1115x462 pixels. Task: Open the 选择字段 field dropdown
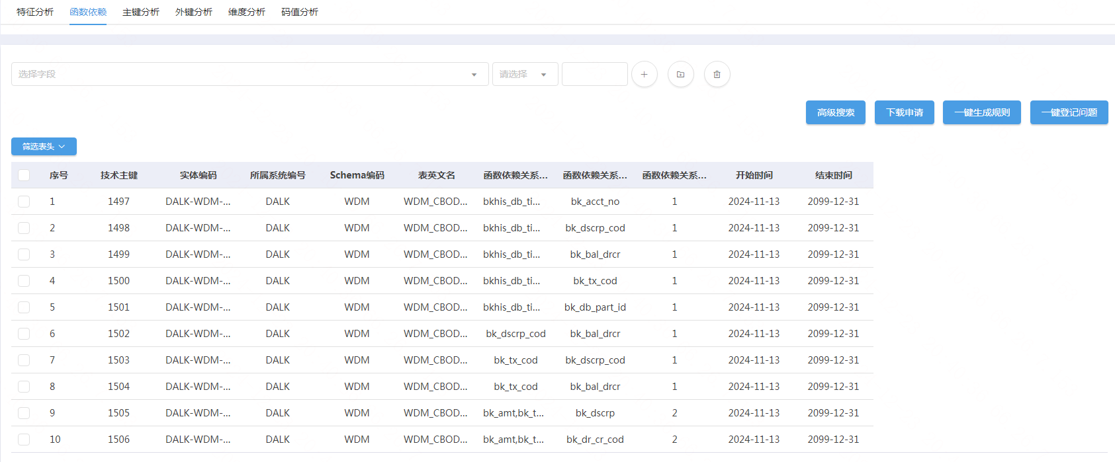coord(250,74)
